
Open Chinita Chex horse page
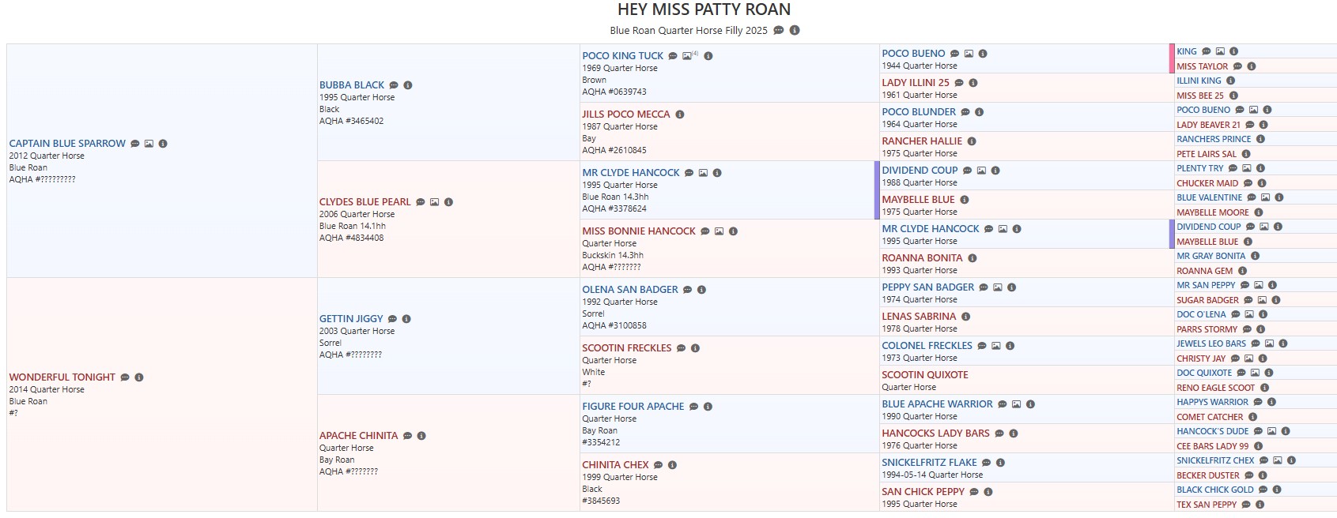(x=615, y=465)
